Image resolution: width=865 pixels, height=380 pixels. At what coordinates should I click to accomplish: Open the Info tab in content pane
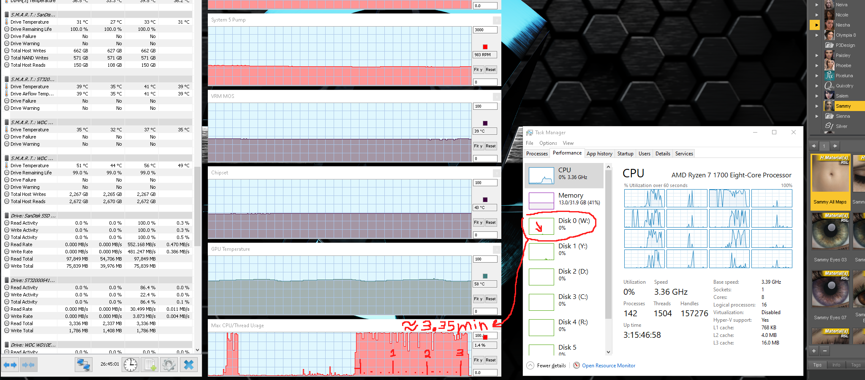pos(836,365)
